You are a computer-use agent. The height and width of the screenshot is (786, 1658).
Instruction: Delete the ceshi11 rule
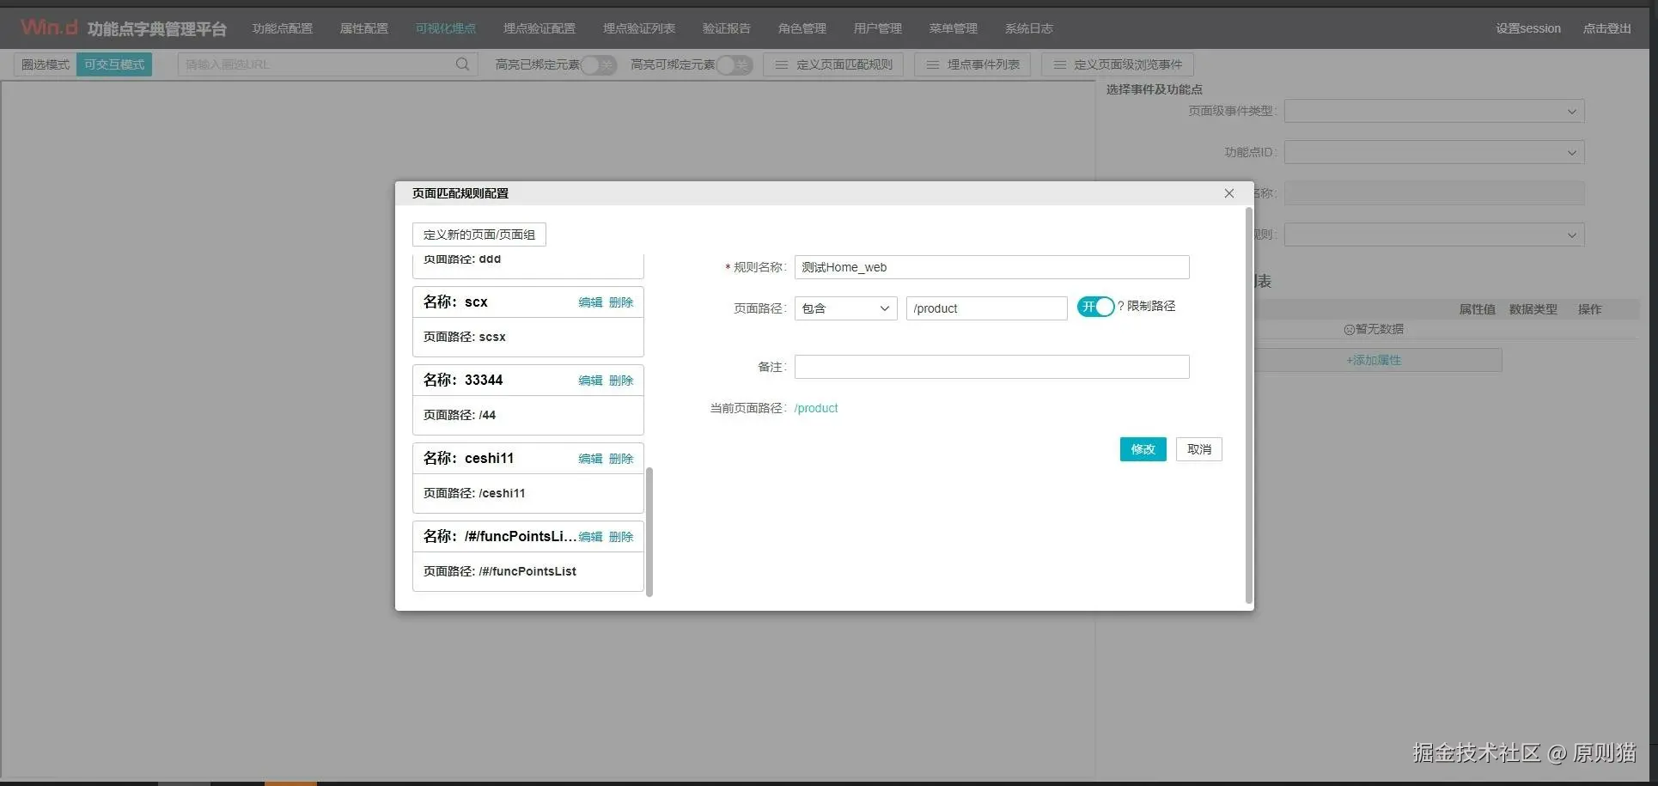(621, 459)
